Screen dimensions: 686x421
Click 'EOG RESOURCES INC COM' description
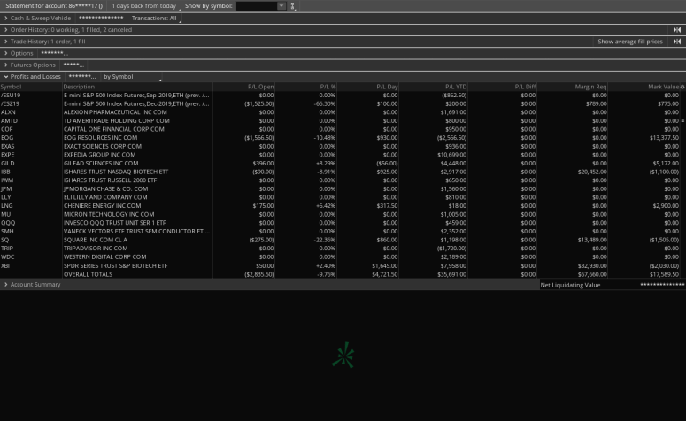click(100, 138)
